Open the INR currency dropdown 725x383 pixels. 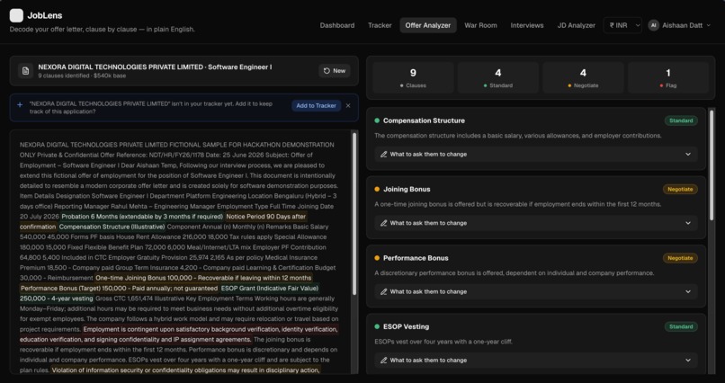[622, 25]
